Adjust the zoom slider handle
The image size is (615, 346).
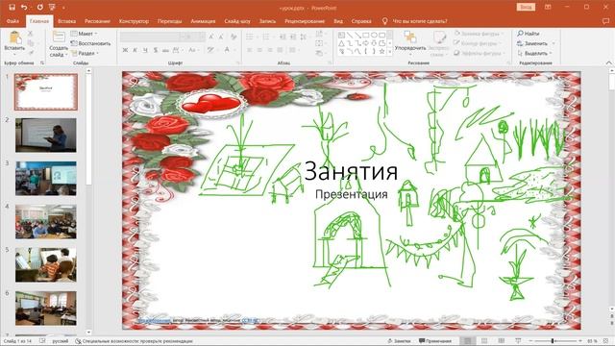(553, 341)
